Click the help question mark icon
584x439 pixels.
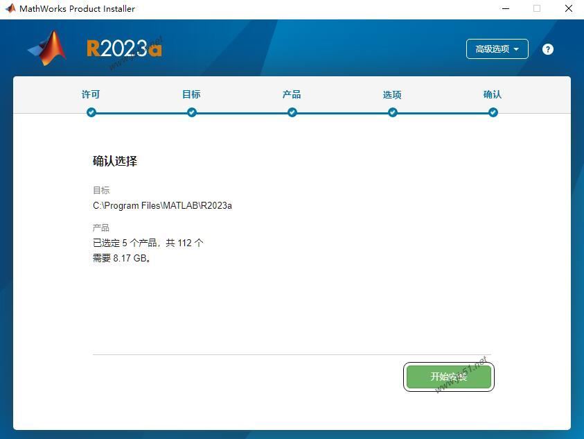(x=547, y=49)
